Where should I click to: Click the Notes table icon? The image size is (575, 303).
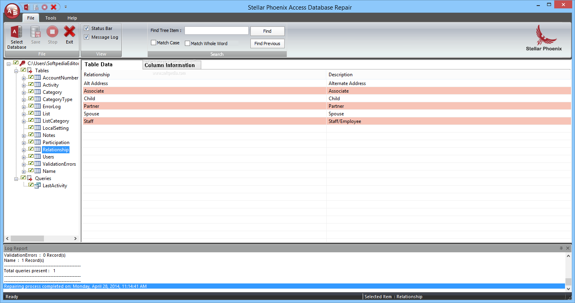point(38,135)
